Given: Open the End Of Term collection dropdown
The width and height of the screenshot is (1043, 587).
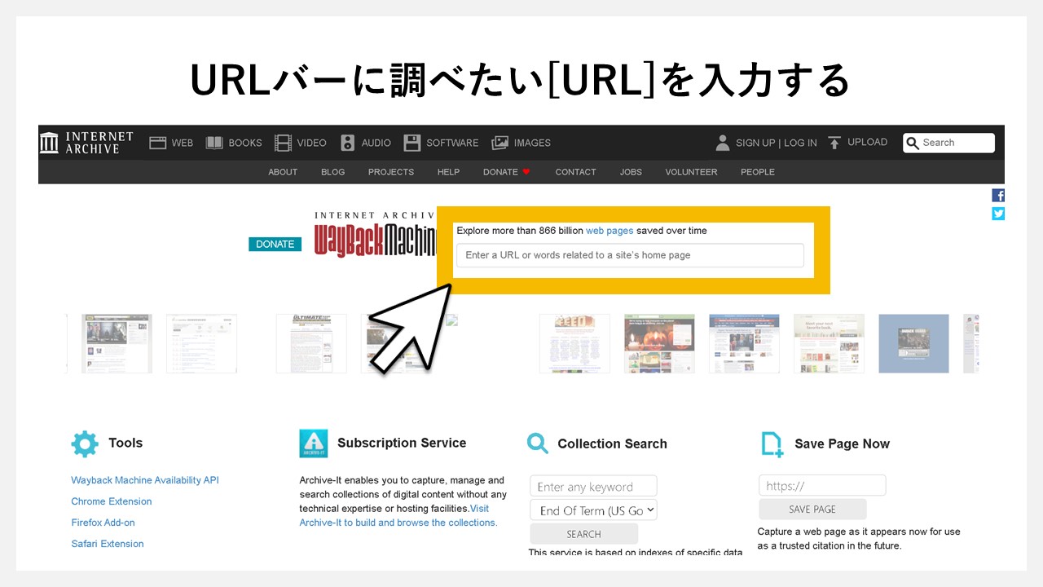Looking at the screenshot, I should [x=593, y=510].
